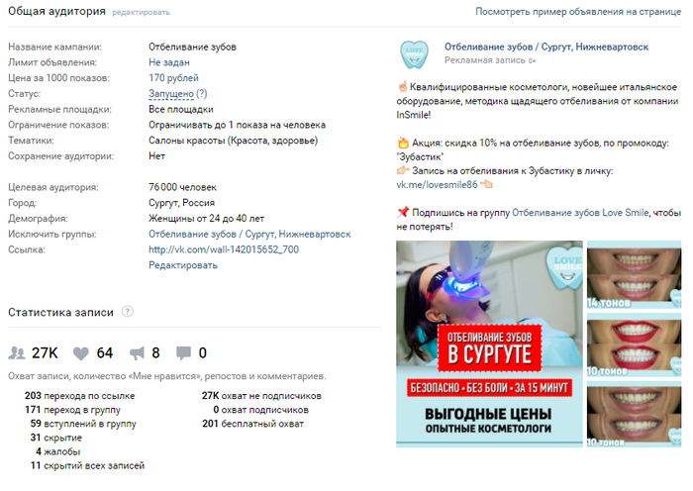Open the 14 тонов smile photo
Image resolution: width=693 pixels, height=491 pixels.
tap(634, 274)
